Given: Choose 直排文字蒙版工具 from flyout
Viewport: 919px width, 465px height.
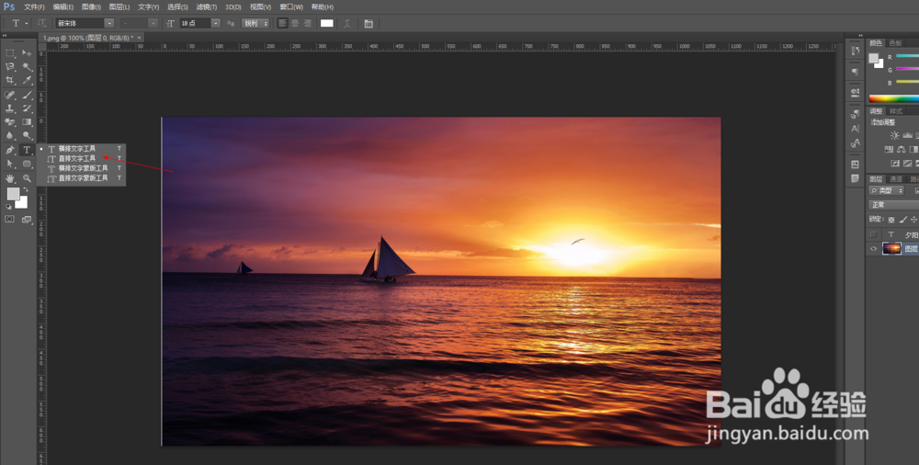Looking at the screenshot, I should point(82,177).
